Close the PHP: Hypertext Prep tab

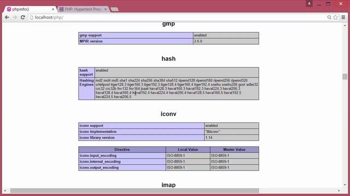click(x=106, y=9)
